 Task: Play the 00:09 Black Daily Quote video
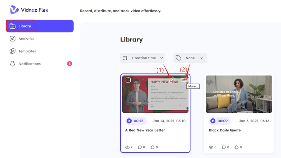point(213,121)
